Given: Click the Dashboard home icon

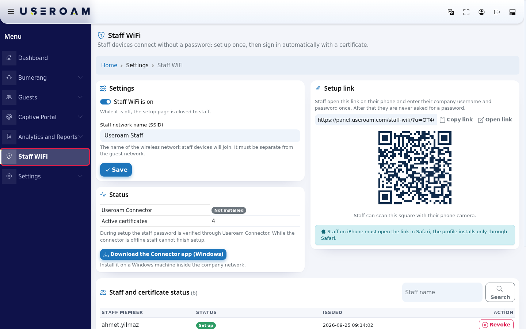Looking at the screenshot, I should pos(9,58).
